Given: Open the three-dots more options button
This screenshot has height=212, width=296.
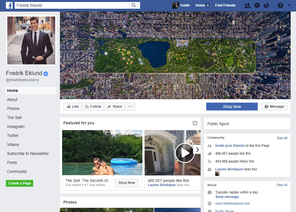Looking at the screenshot, I should tap(130, 107).
